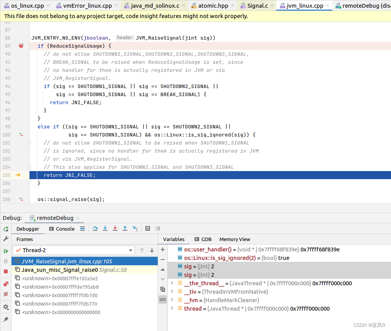Run to cursor
This screenshot has height=331, width=391.
(135, 228)
